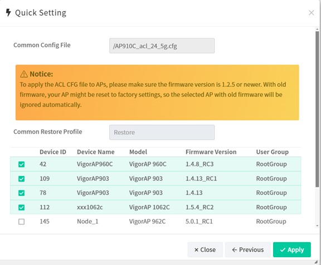Click the Notice warning triangle icon
Screen dimensions: 321x265
click(24, 74)
